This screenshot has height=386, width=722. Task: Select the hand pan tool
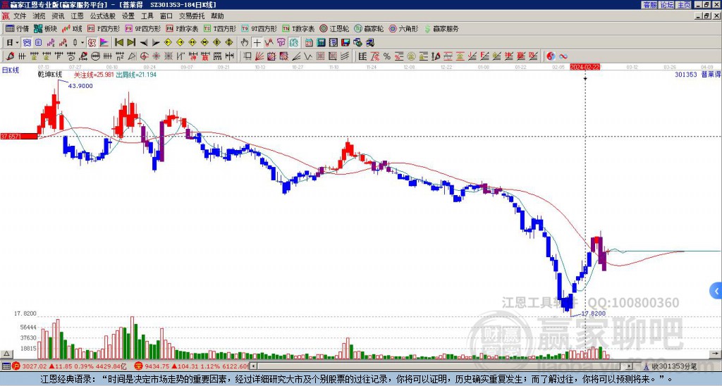click(245, 43)
